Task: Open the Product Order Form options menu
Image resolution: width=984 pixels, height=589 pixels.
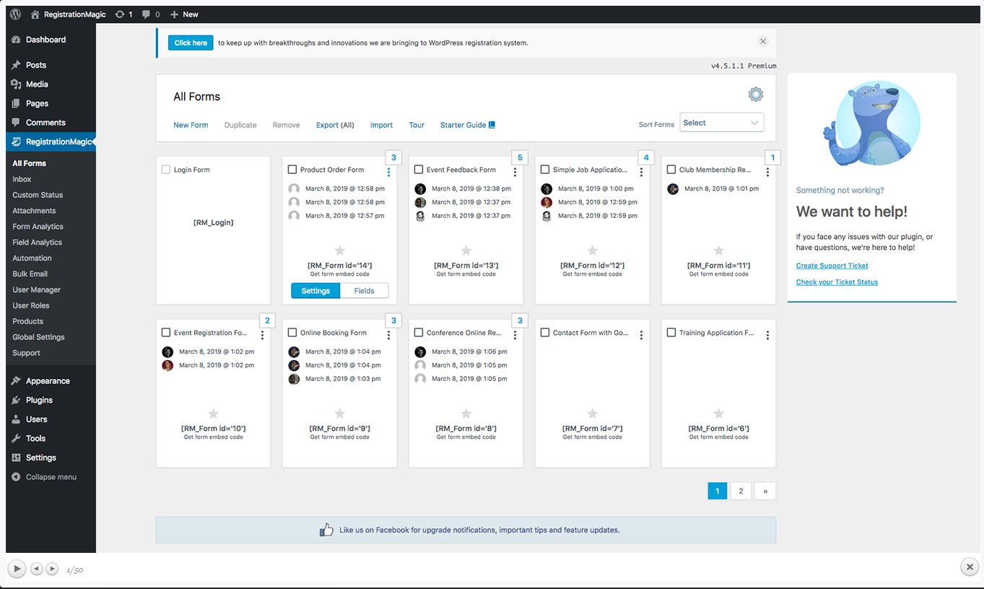Action: click(389, 172)
